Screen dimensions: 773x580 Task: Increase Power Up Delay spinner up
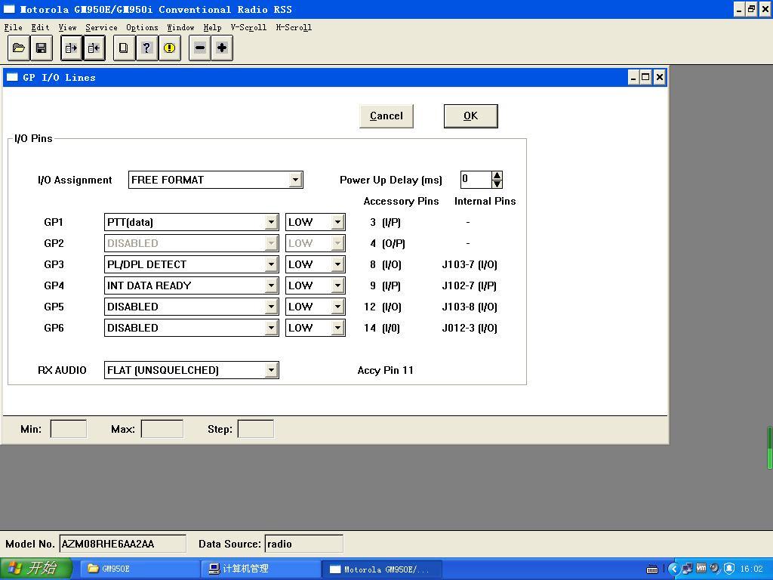(x=497, y=175)
